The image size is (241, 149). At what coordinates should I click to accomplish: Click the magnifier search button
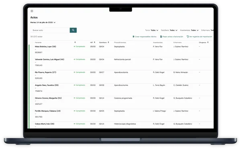tap(73, 30)
